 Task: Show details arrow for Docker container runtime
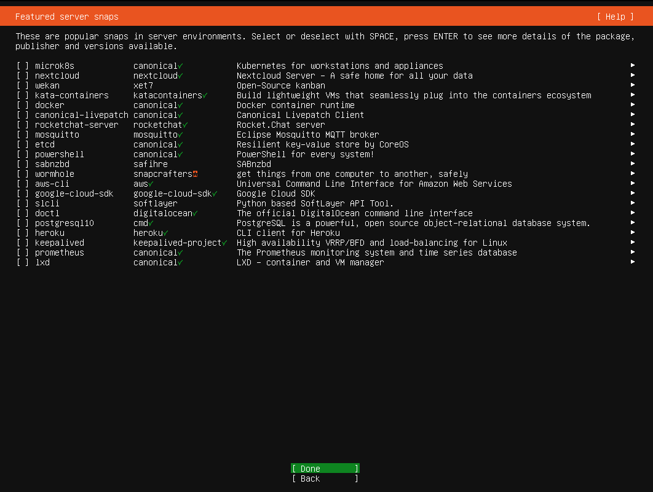[x=633, y=105]
